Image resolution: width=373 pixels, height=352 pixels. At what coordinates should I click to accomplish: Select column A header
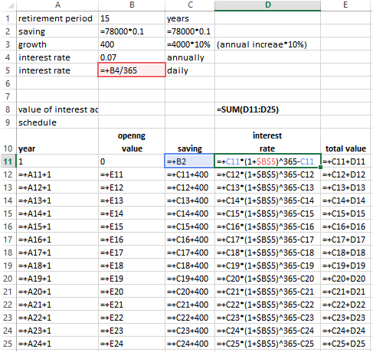57,5
